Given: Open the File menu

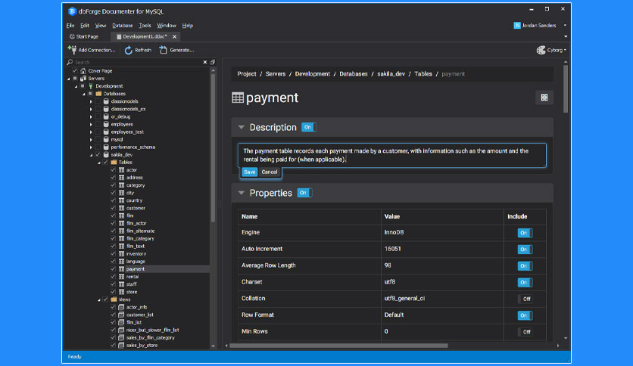Looking at the screenshot, I should coord(70,26).
